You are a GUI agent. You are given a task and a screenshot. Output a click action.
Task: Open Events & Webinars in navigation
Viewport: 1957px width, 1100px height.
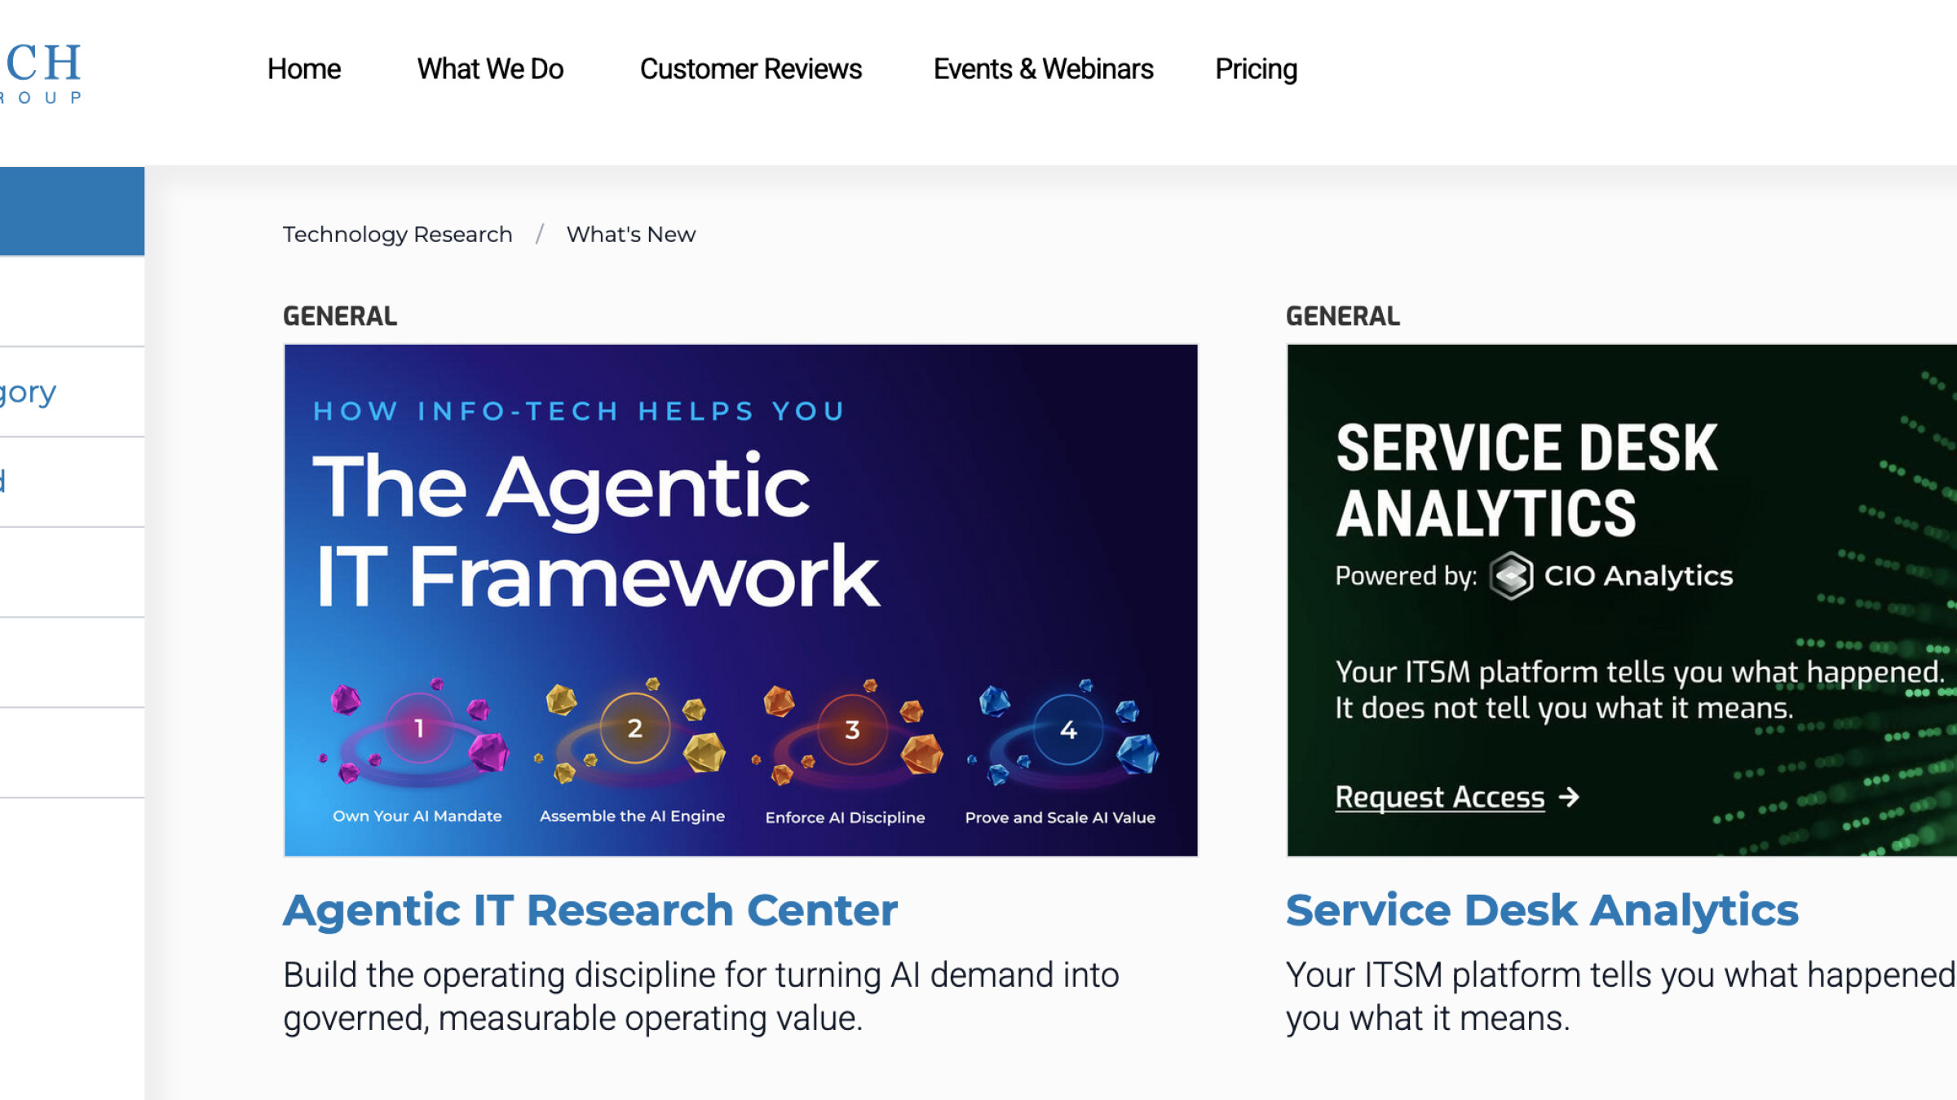[1043, 69]
